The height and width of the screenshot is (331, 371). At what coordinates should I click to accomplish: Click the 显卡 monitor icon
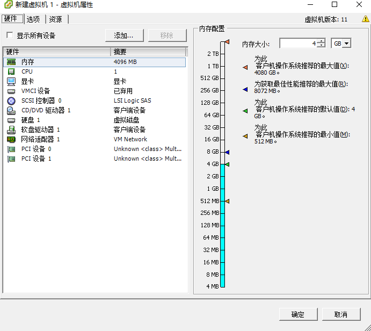tap(11, 82)
